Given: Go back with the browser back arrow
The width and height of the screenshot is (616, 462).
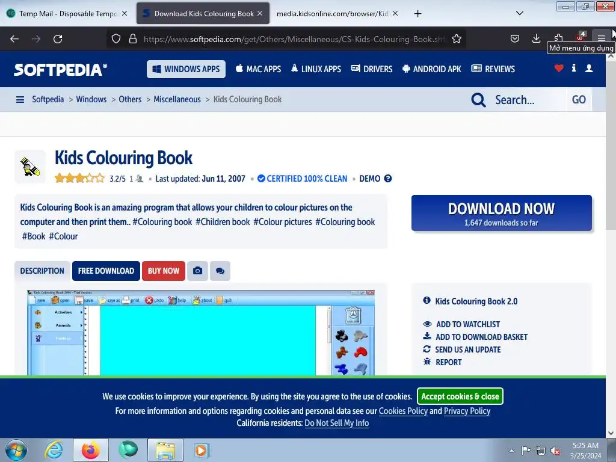Looking at the screenshot, I should tap(14, 39).
